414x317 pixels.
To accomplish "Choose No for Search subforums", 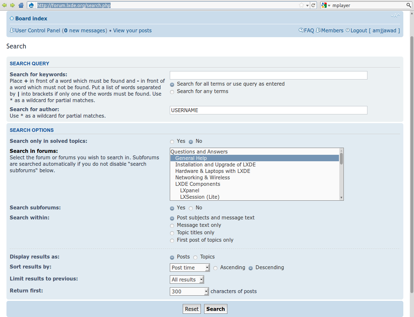I will point(191,208).
